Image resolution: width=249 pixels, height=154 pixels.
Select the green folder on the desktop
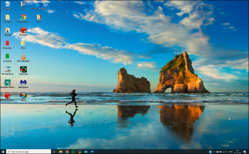[7, 56]
